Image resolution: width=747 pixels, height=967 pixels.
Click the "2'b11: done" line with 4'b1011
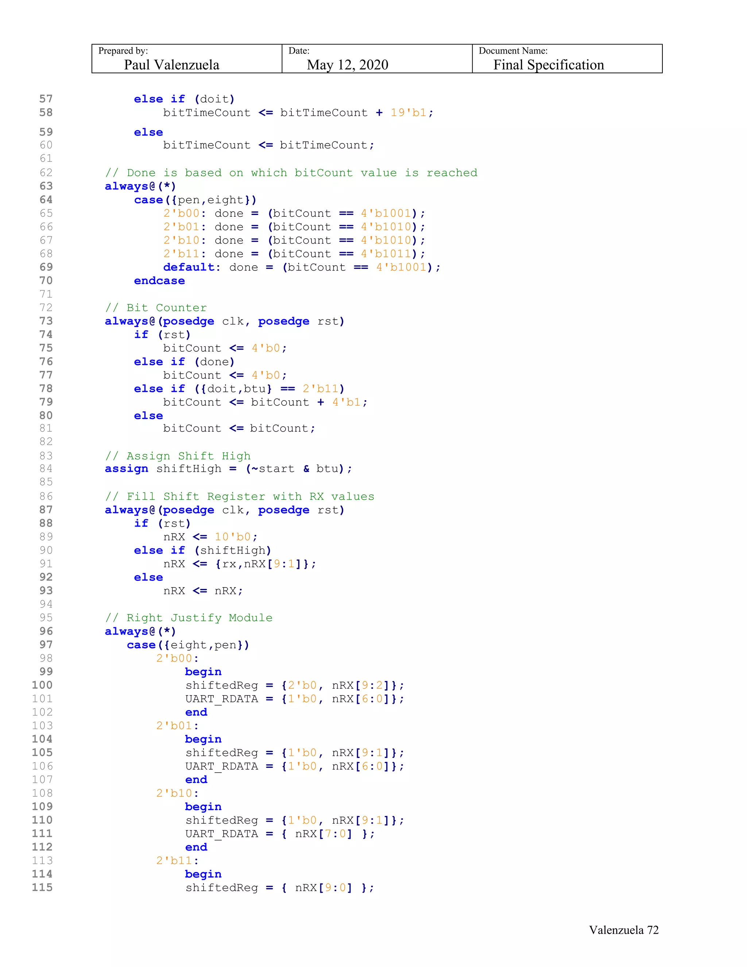[294, 254]
